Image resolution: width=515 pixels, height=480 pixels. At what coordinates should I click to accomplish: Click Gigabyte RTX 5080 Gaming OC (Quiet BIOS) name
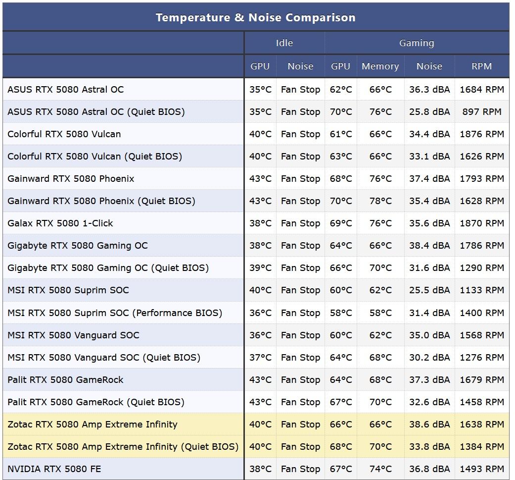[x=108, y=268]
